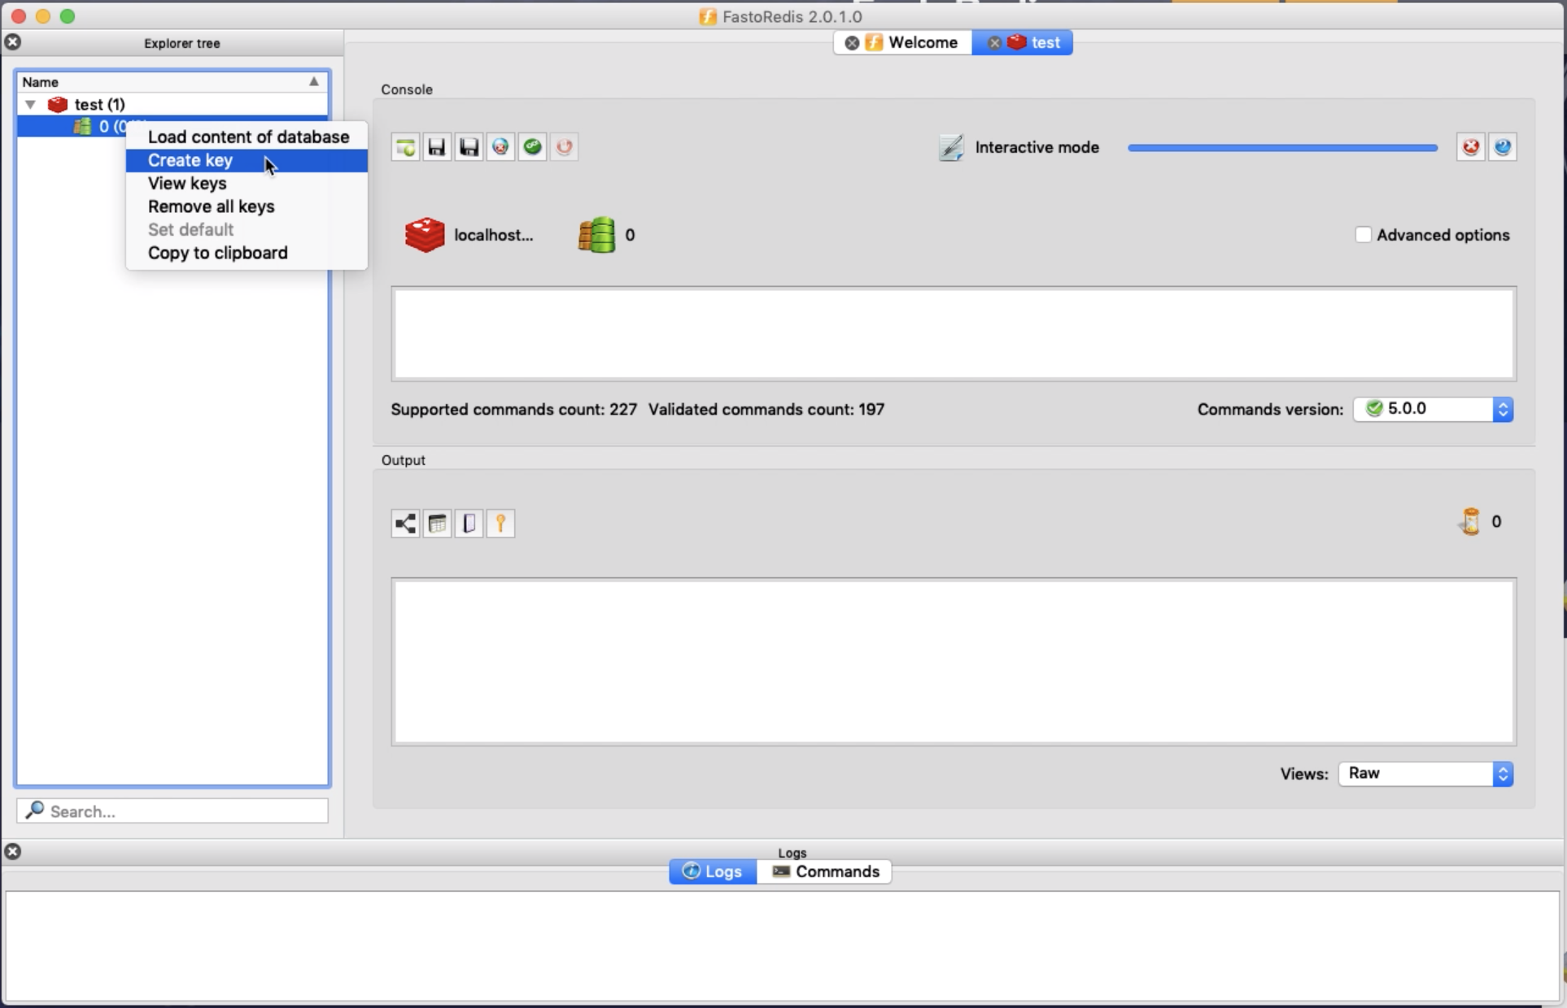The image size is (1567, 1008).
Task: Click the Supported commands count: 227 text
Action: (x=513, y=410)
